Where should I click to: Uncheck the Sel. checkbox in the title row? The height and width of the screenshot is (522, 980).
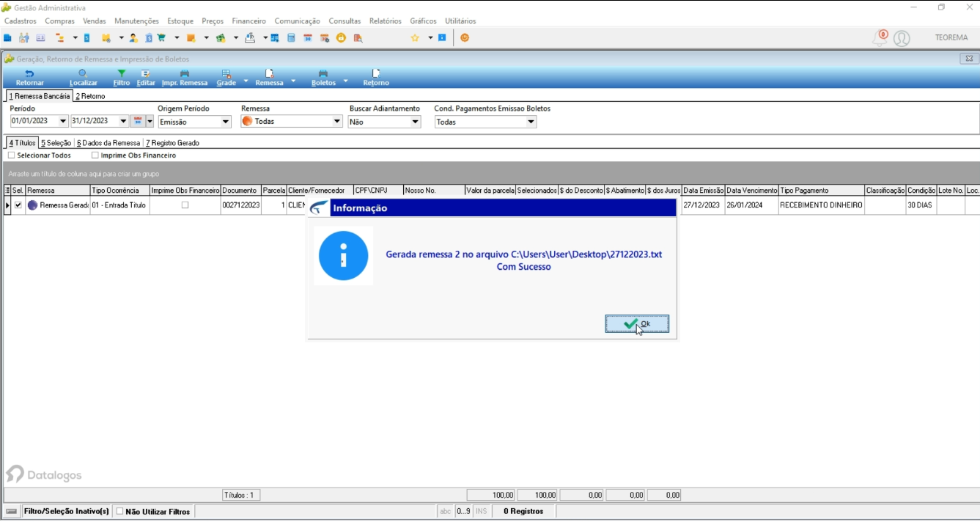[18, 205]
